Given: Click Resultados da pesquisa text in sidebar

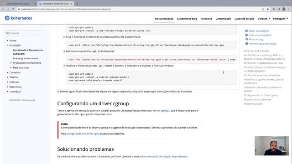Looking at the screenshot, I should point(22,100).
